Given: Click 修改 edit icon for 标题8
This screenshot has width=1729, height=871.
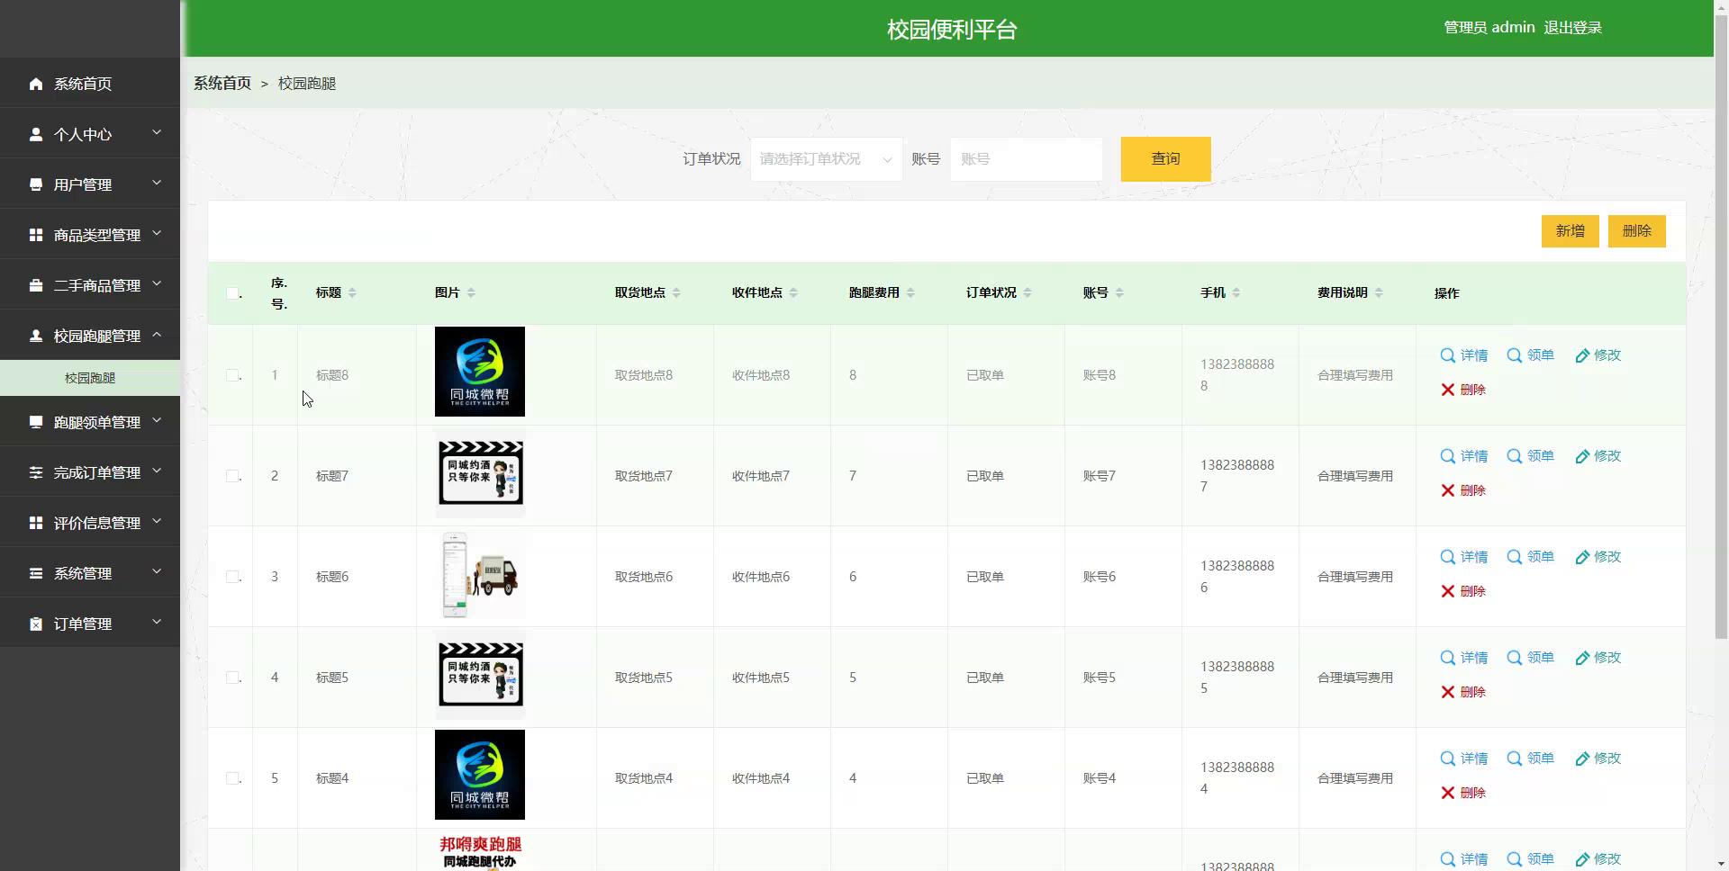Looking at the screenshot, I should point(1582,355).
